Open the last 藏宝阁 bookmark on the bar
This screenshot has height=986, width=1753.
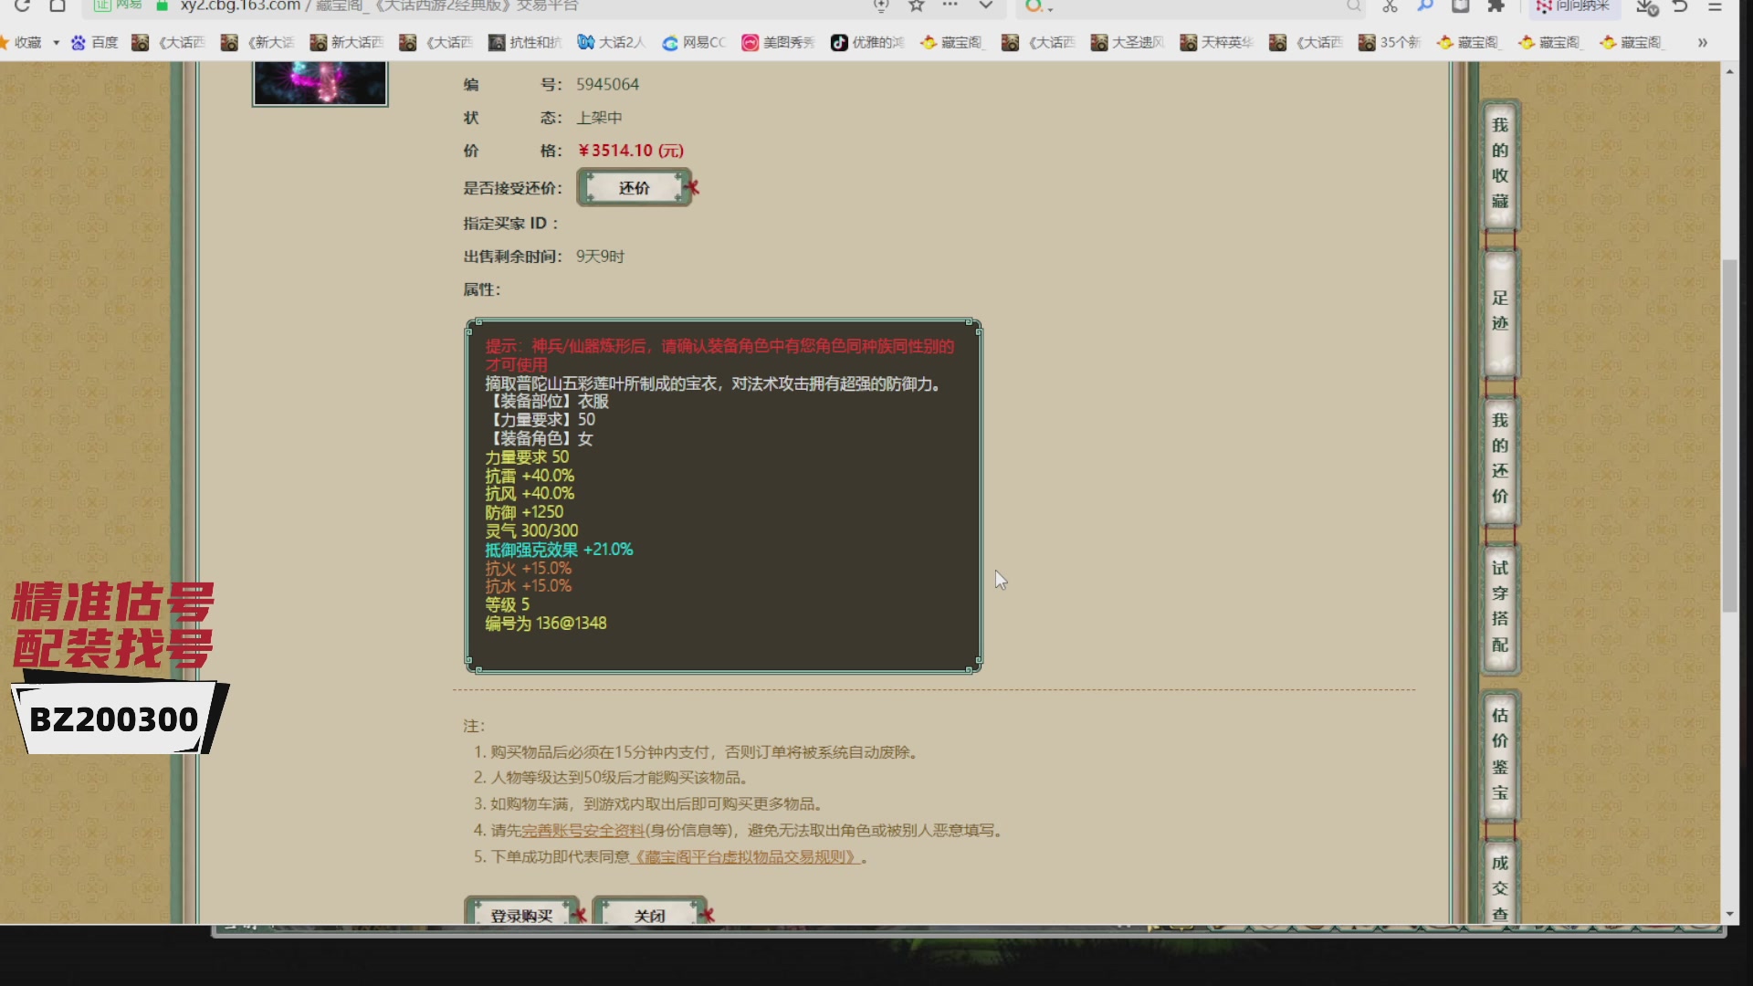pos(1632,42)
